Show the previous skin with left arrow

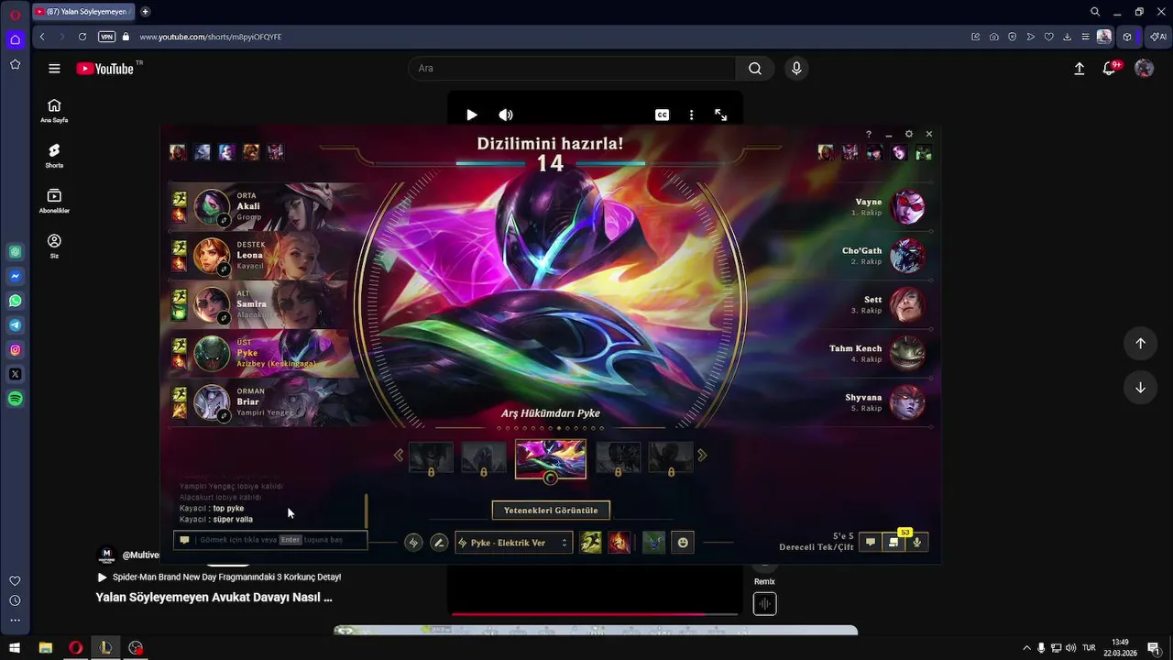tap(399, 455)
